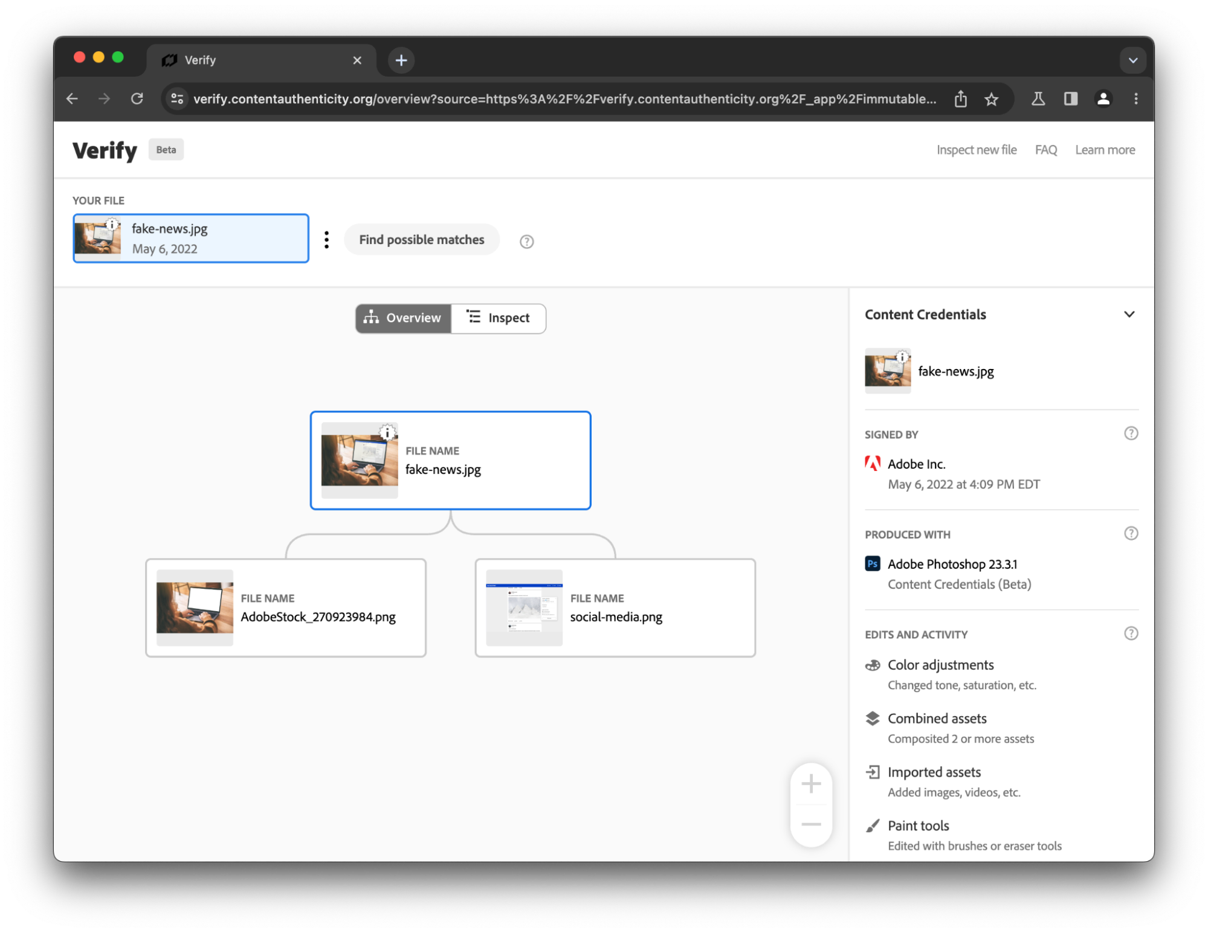The image size is (1208, 933).
Task: Click the Verify logo heading
Action: [105, 150]
